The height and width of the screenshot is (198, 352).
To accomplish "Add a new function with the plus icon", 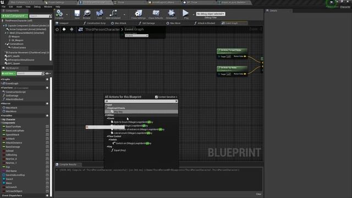I will (47, 88).
